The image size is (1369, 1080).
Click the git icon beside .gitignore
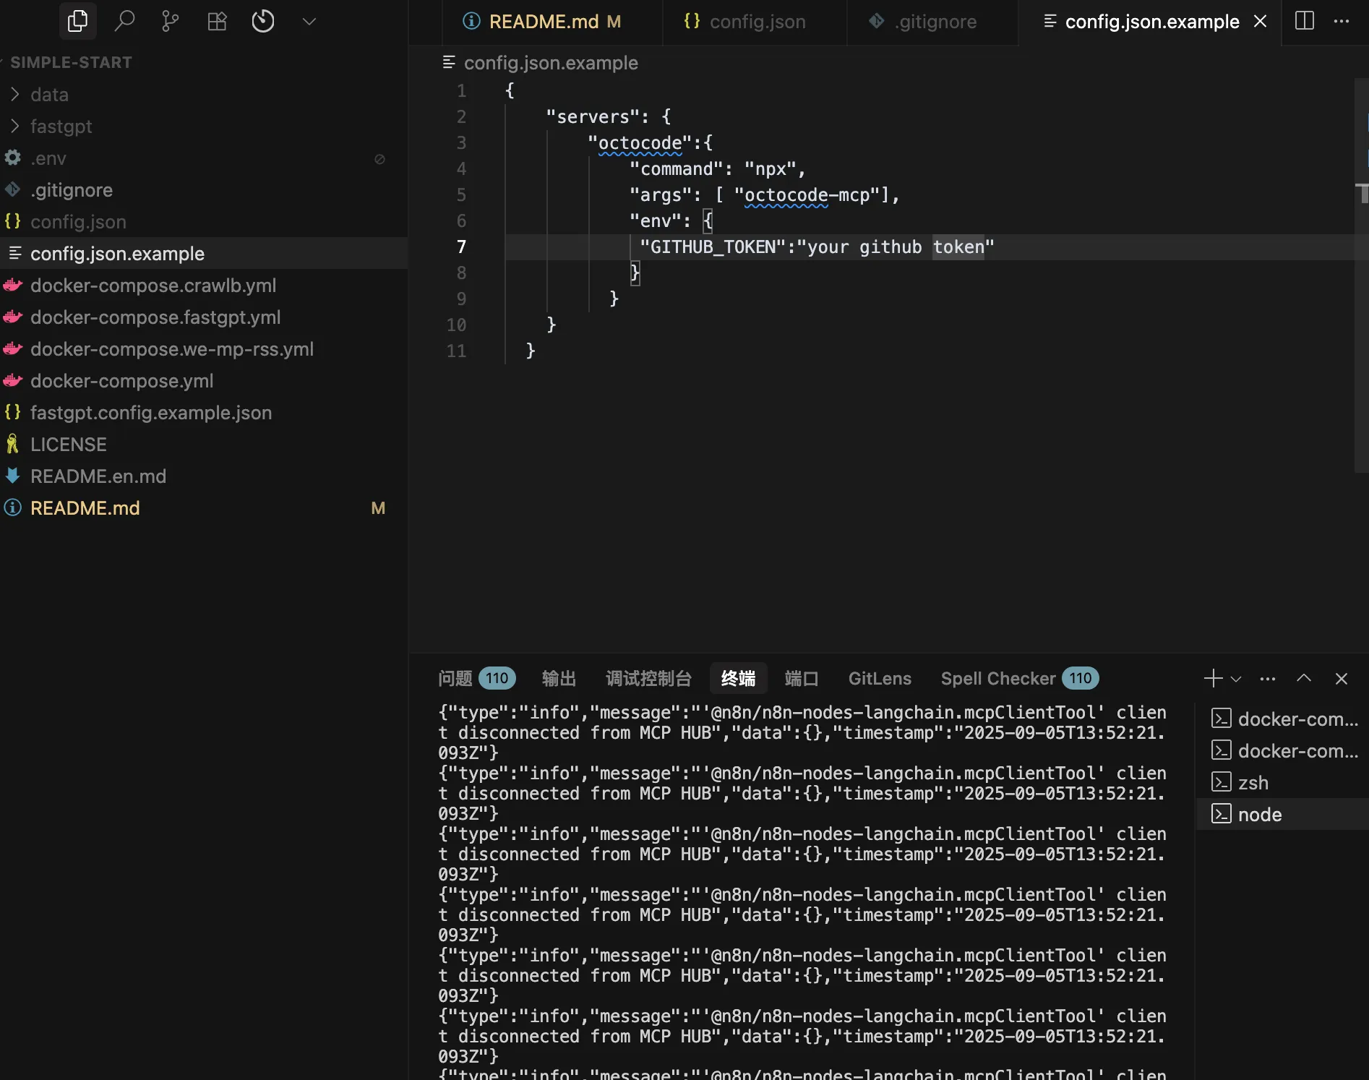(12, 189)
